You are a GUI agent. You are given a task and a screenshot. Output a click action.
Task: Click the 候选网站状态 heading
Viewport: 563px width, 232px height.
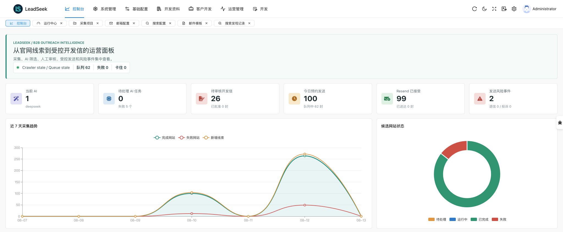click(393, 126)
